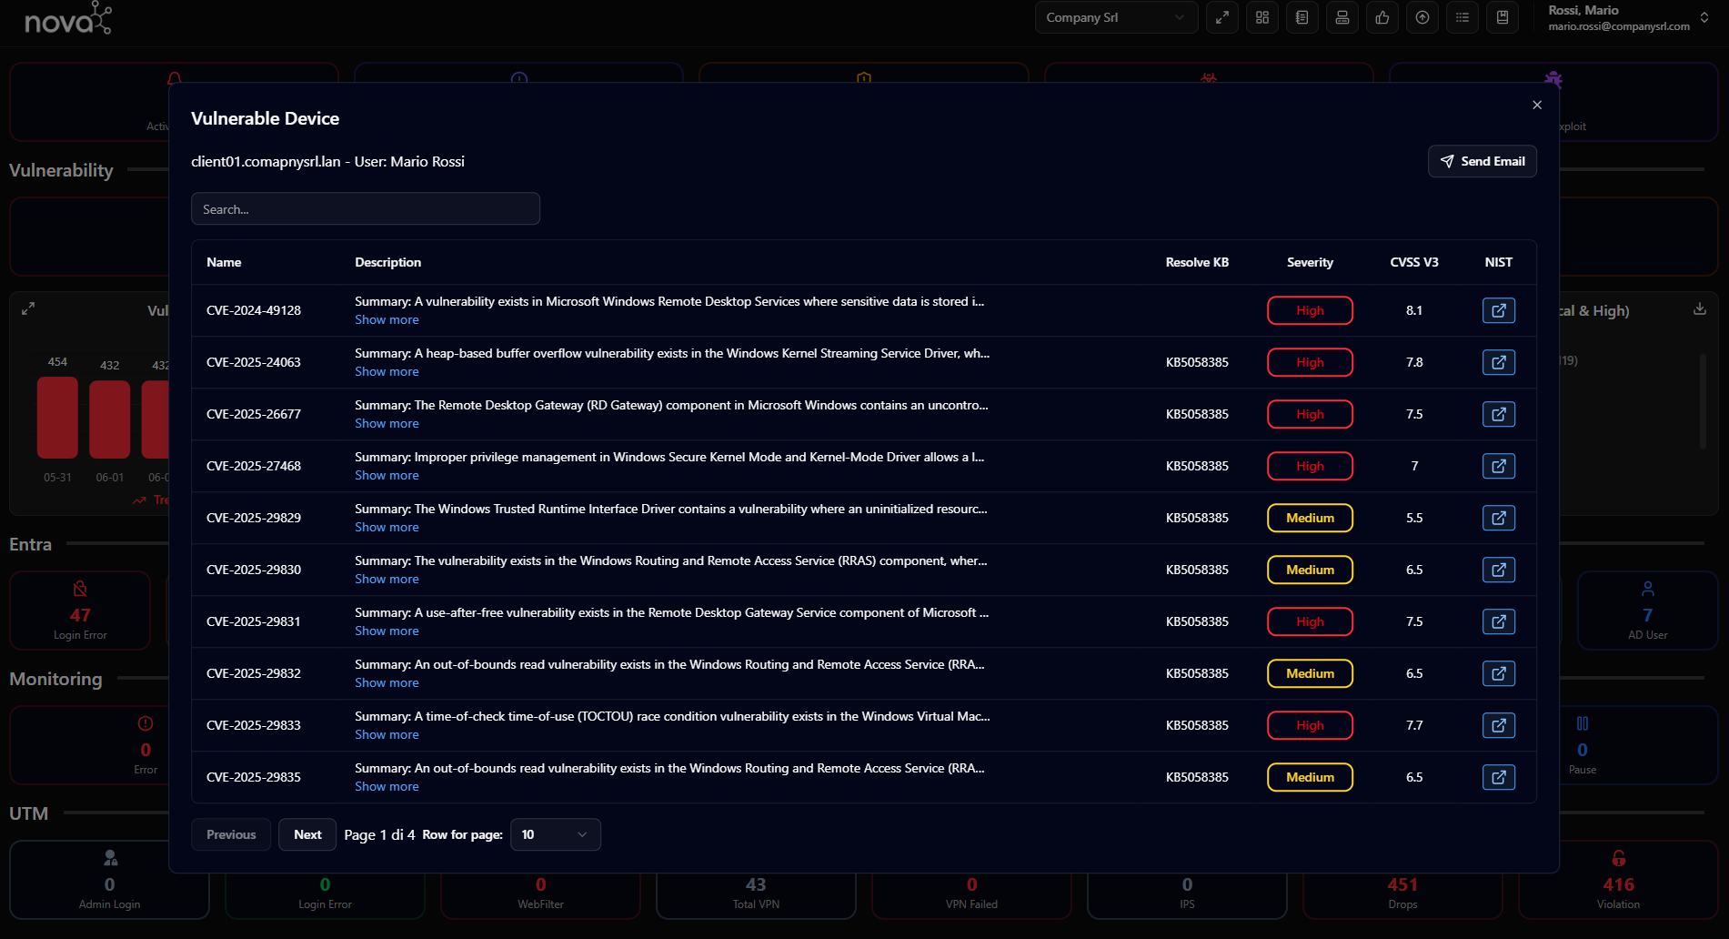Close the Vulnerable Device dialog
The height and width of the screenshot is (939, 1729).
click(x=1536, y=106)
